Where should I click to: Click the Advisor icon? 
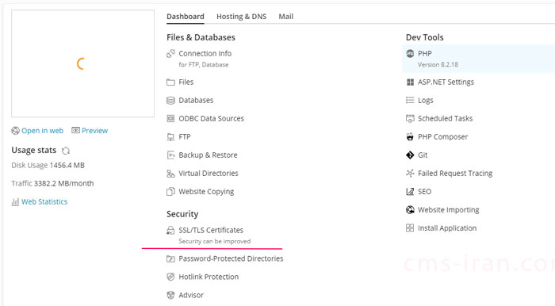(x=170, y=295)
